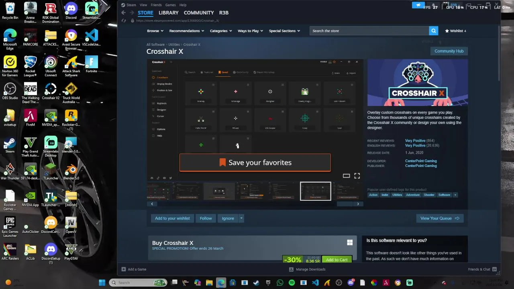
Task: Click the store search magnifier button
Action: click(433, 31)
